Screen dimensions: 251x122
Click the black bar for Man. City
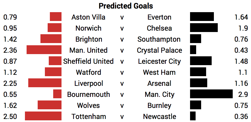tap(211, 94)
